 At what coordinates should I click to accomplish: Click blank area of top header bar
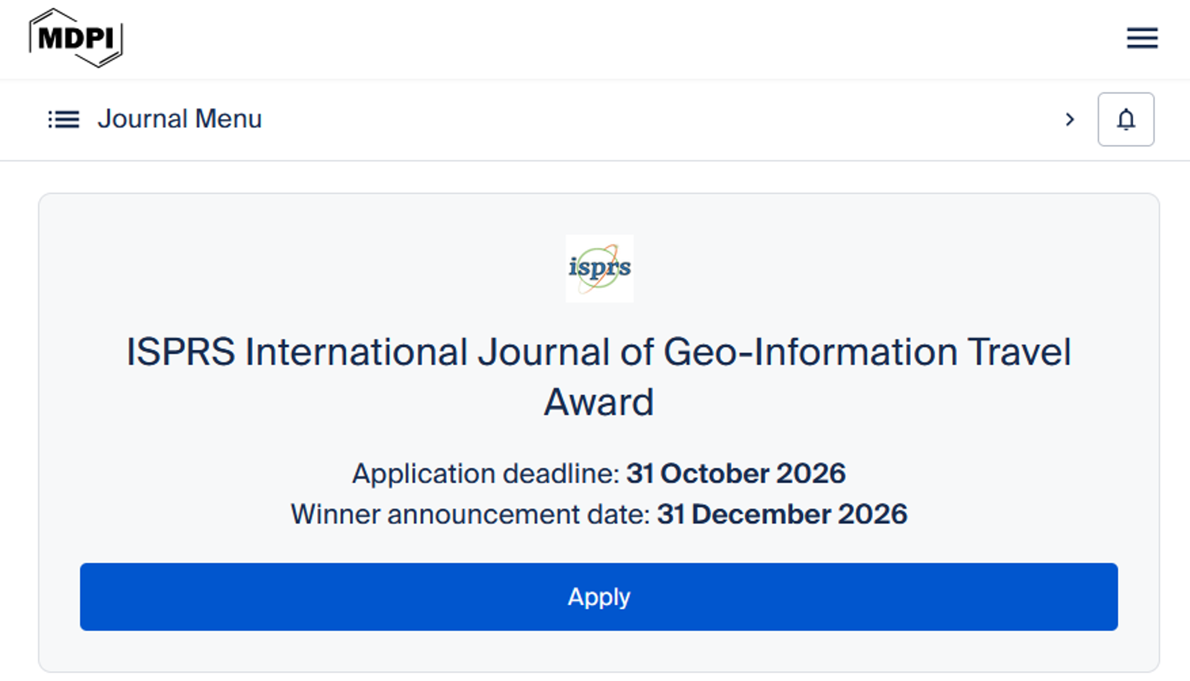tap(608, 38)
